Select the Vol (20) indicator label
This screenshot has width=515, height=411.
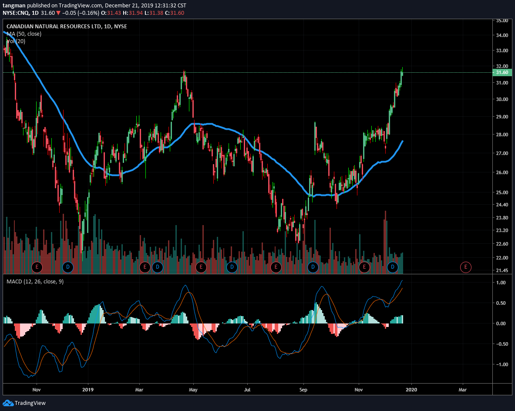point(16,41)
